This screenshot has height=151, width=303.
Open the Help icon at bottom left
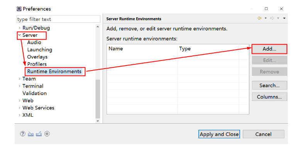(x=23, y=134)
